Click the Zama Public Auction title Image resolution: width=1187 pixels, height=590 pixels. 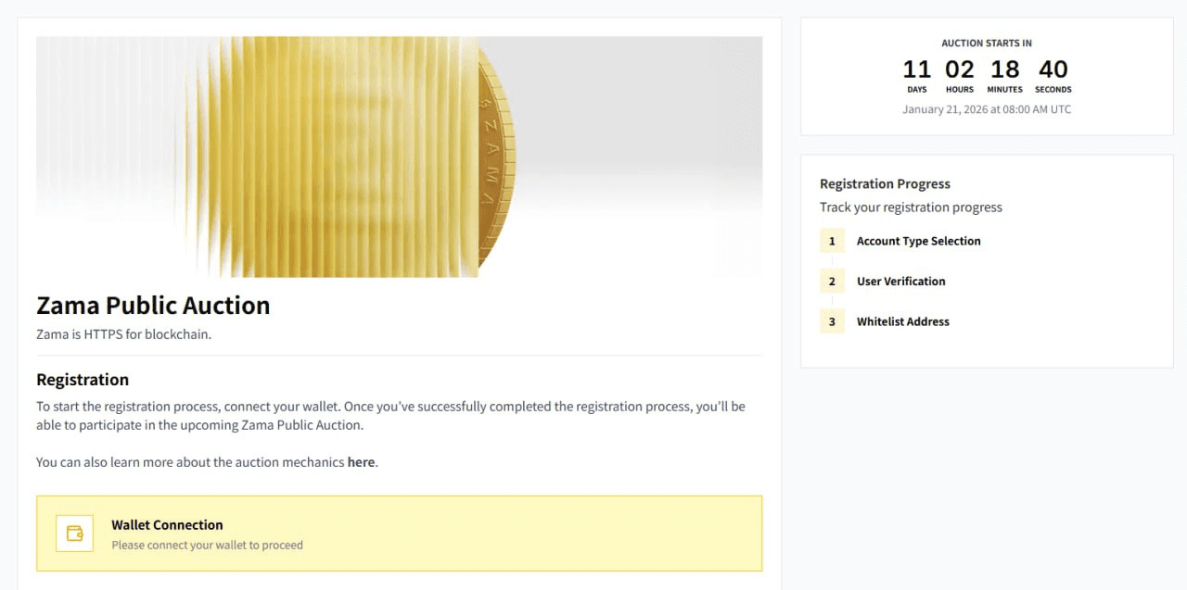(x=153, y=306)
